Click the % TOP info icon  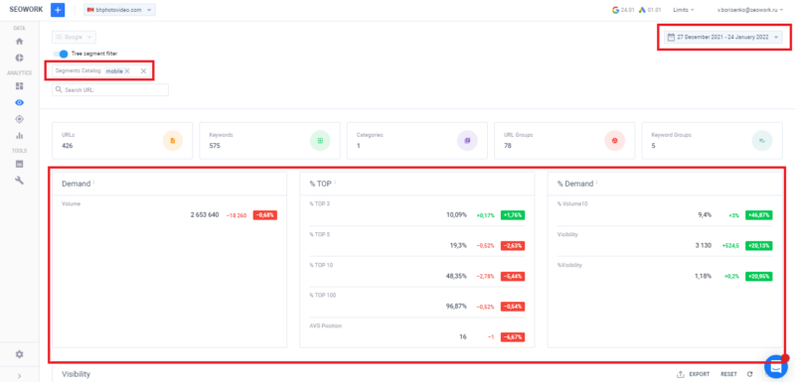[x=335, y=183]
